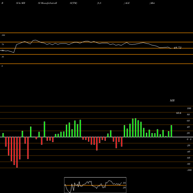Viewport: 193px width, 193px height.
Task: Click the 'SI & MR' header text
Action: pyautogui.click(x=20, y=3)
